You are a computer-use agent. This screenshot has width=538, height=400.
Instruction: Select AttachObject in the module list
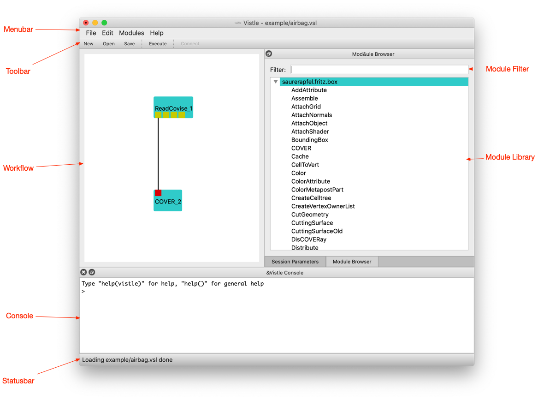coord(309,123)
